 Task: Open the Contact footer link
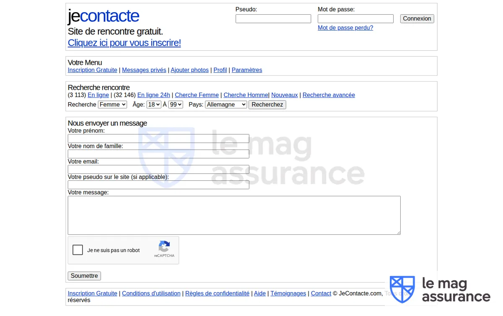tap(321, 294)
